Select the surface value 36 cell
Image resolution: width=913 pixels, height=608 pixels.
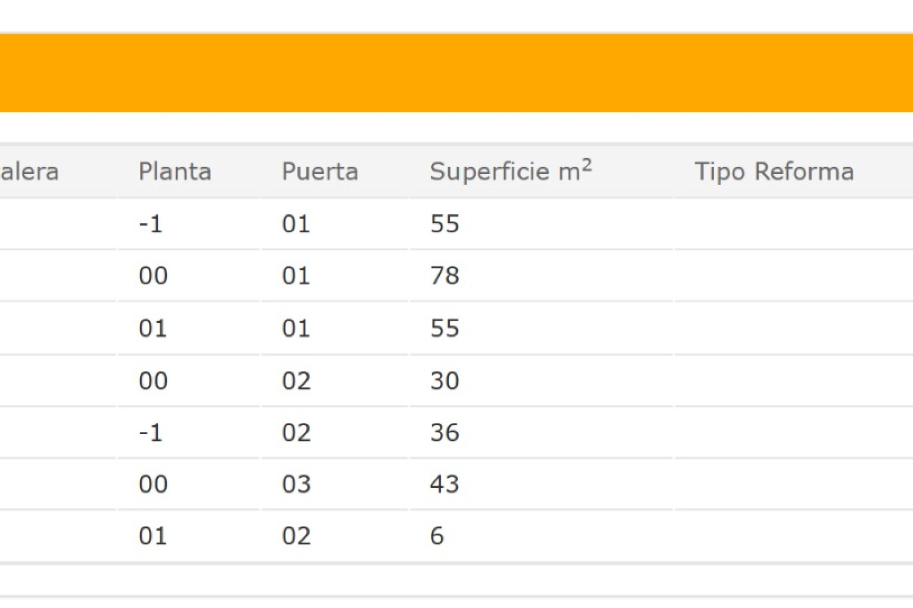click(x=445, y=432)
